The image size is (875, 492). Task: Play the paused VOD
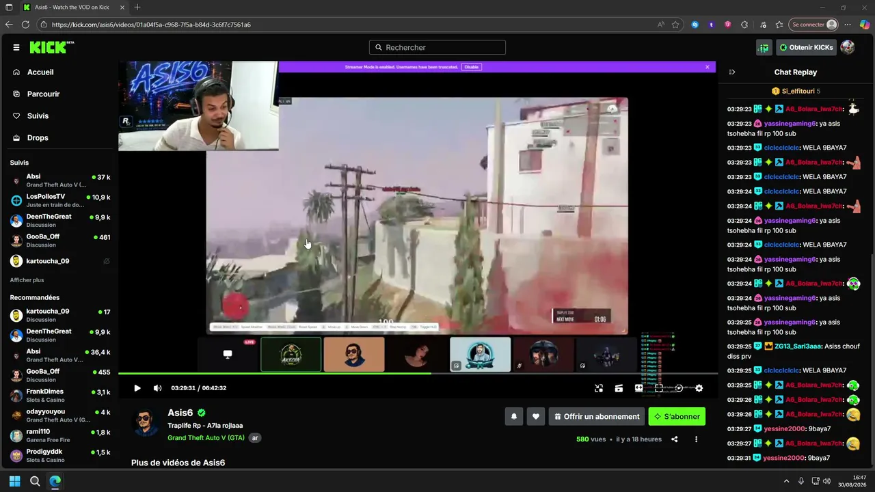(x=137, y=388)
